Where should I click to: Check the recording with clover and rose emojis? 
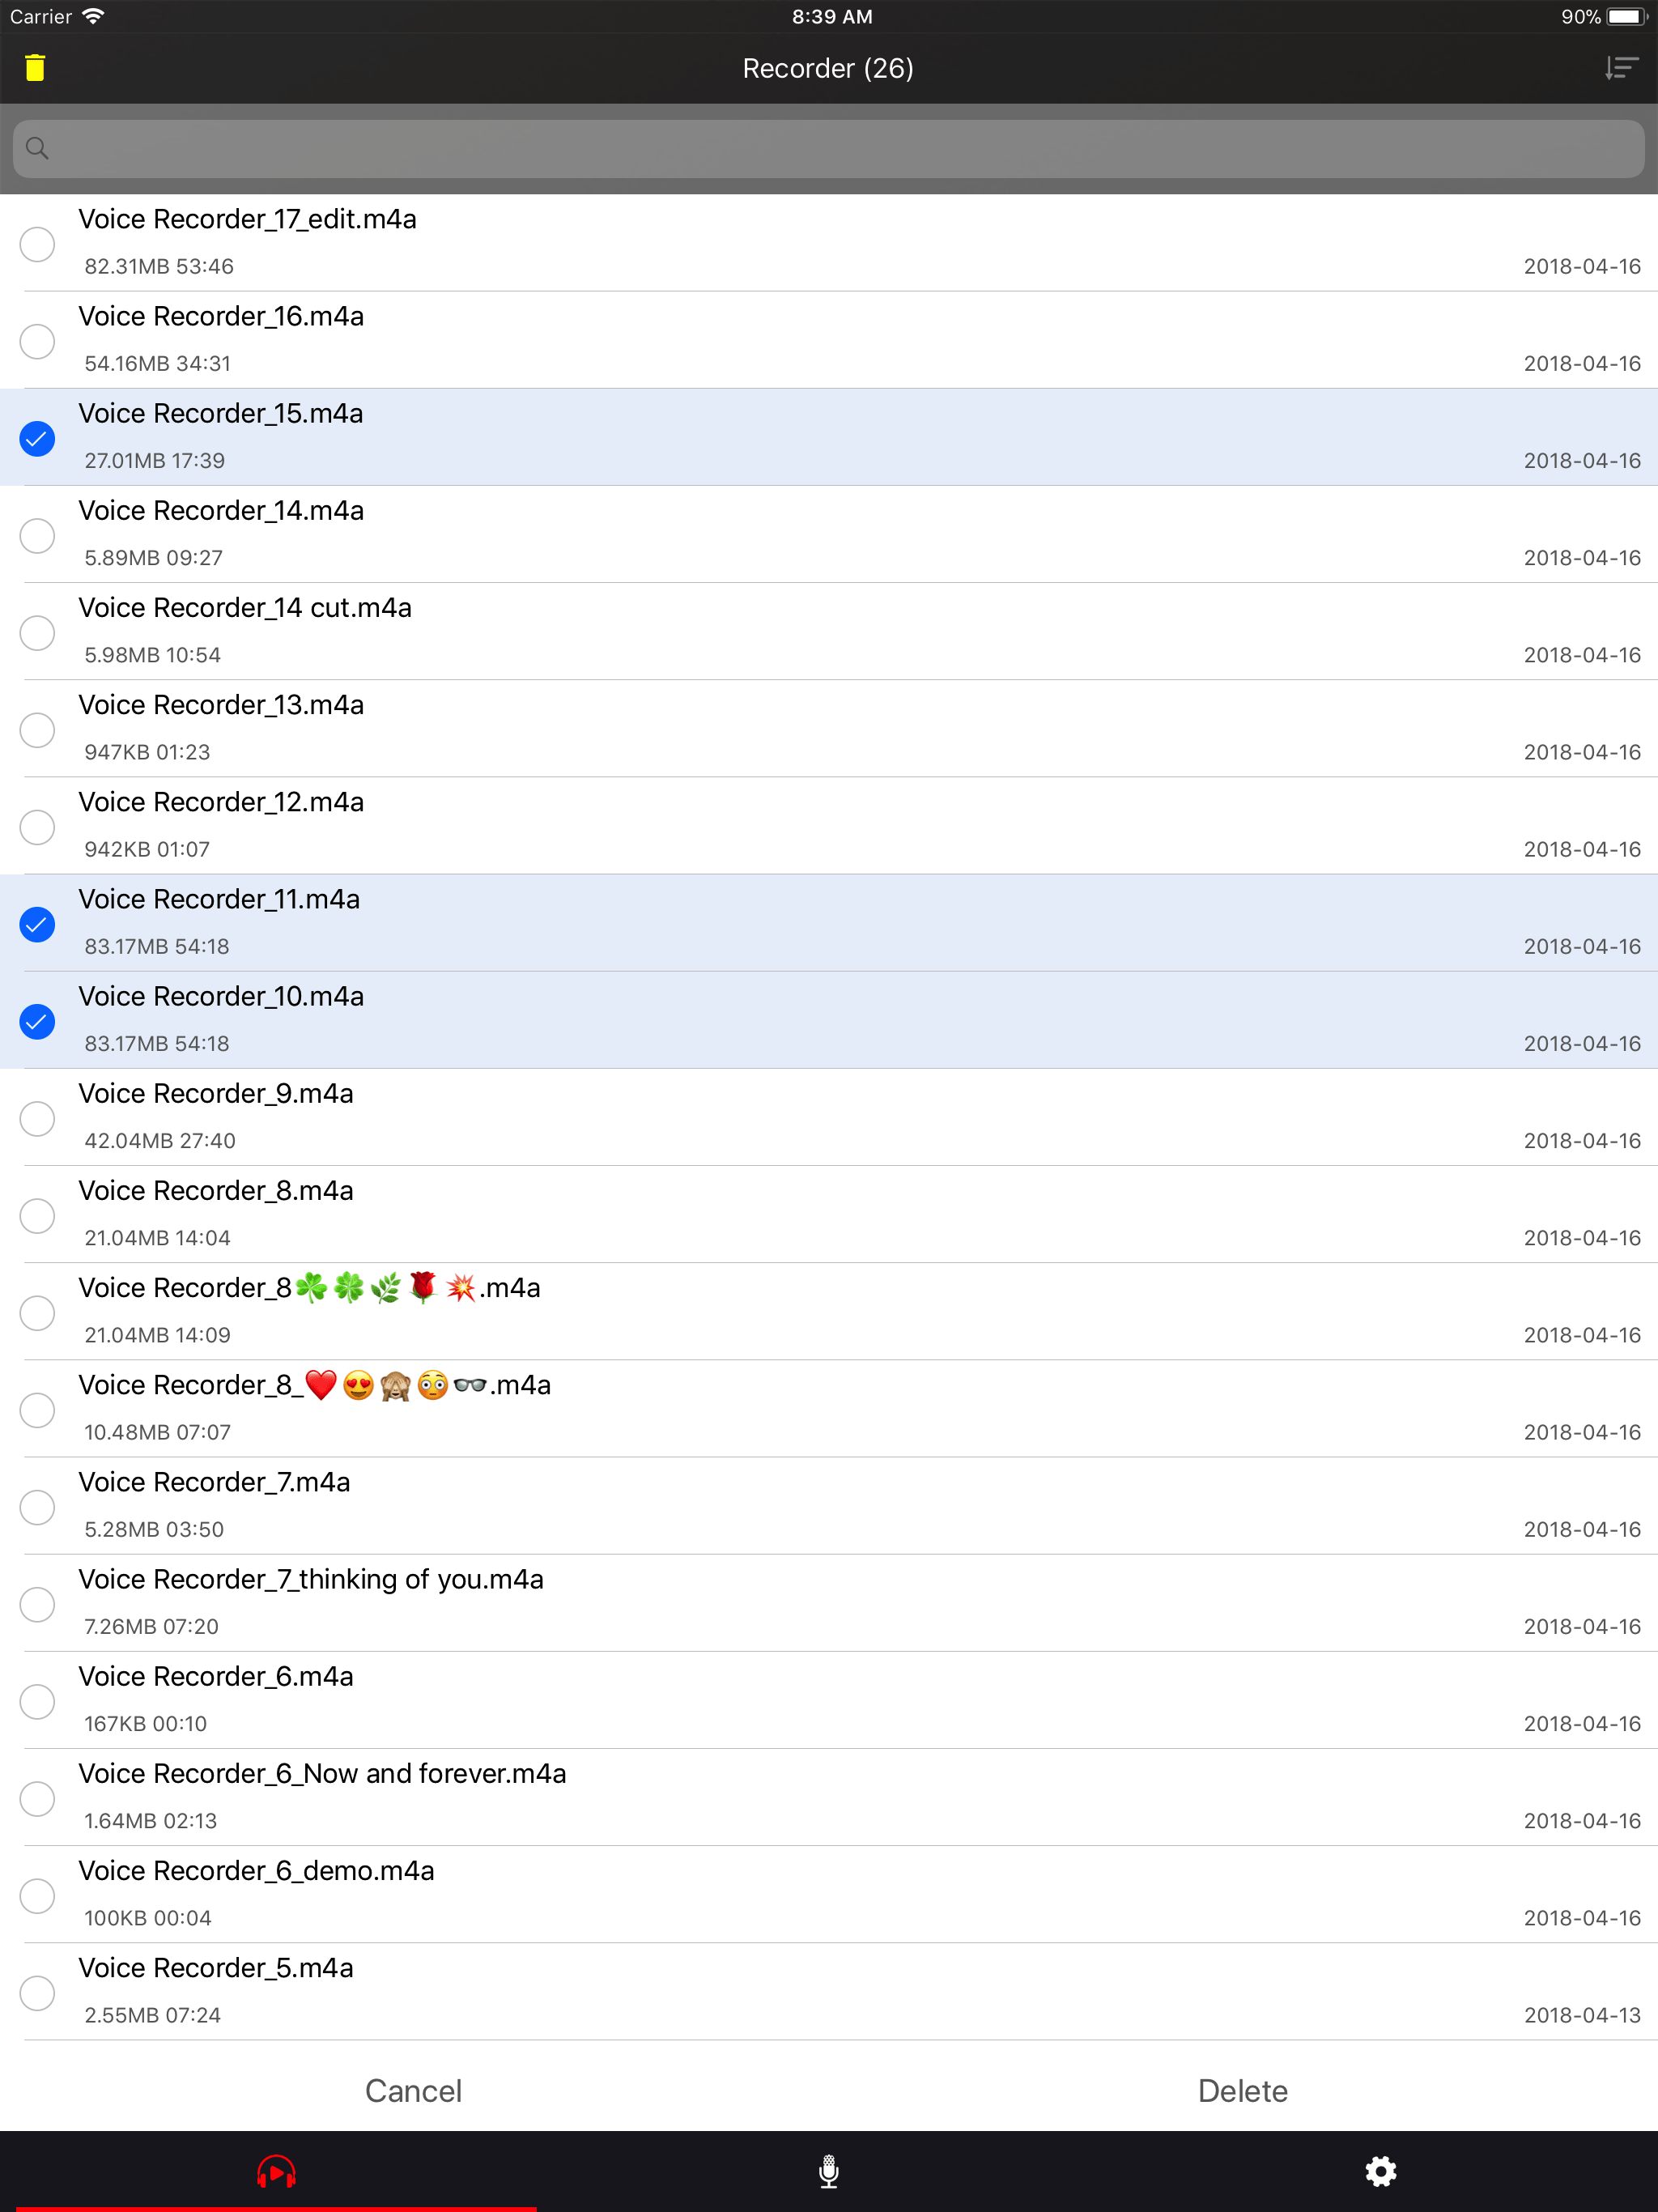tap(37, 1312)
